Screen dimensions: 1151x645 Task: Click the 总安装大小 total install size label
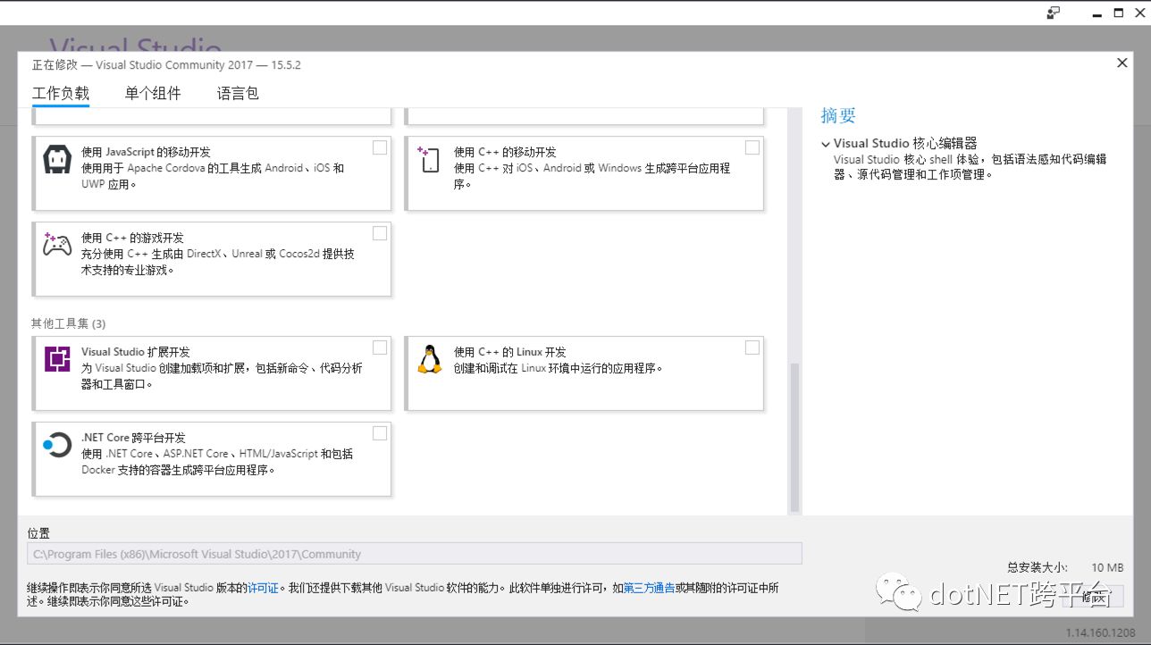coord(1037,567)
